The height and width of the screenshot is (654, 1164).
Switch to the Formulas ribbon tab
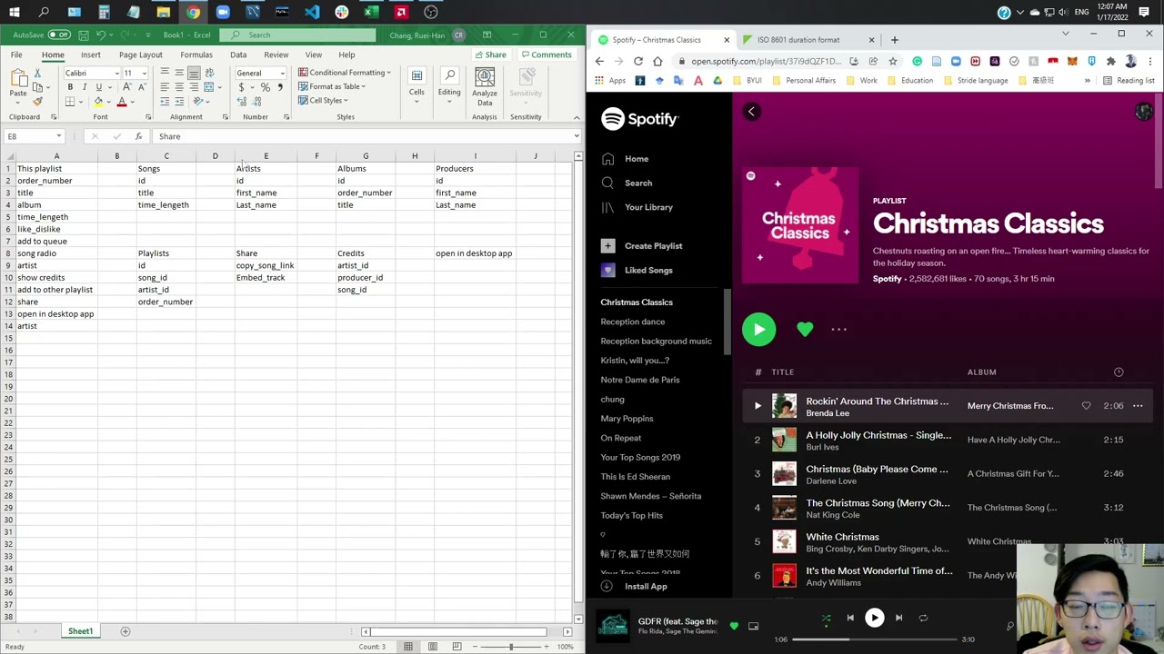196,54
